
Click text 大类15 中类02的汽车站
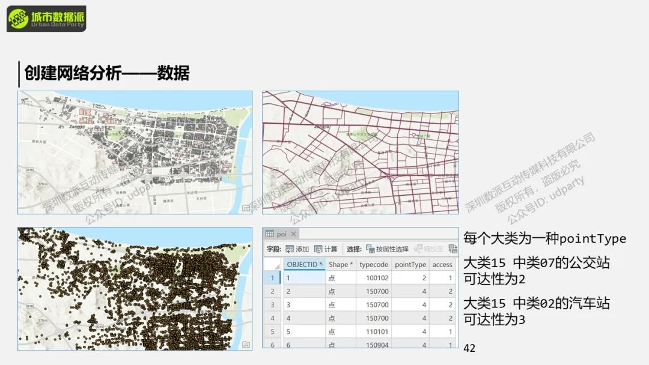(x=537, y=303)
